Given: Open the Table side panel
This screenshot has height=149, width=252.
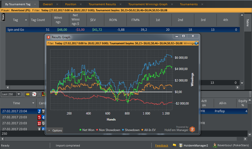Looking at the screenshot, I should (248, 23).
